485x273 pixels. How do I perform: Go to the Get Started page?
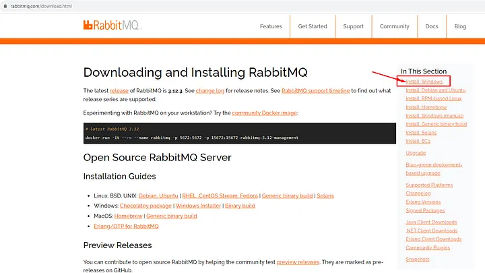[313, 26]
